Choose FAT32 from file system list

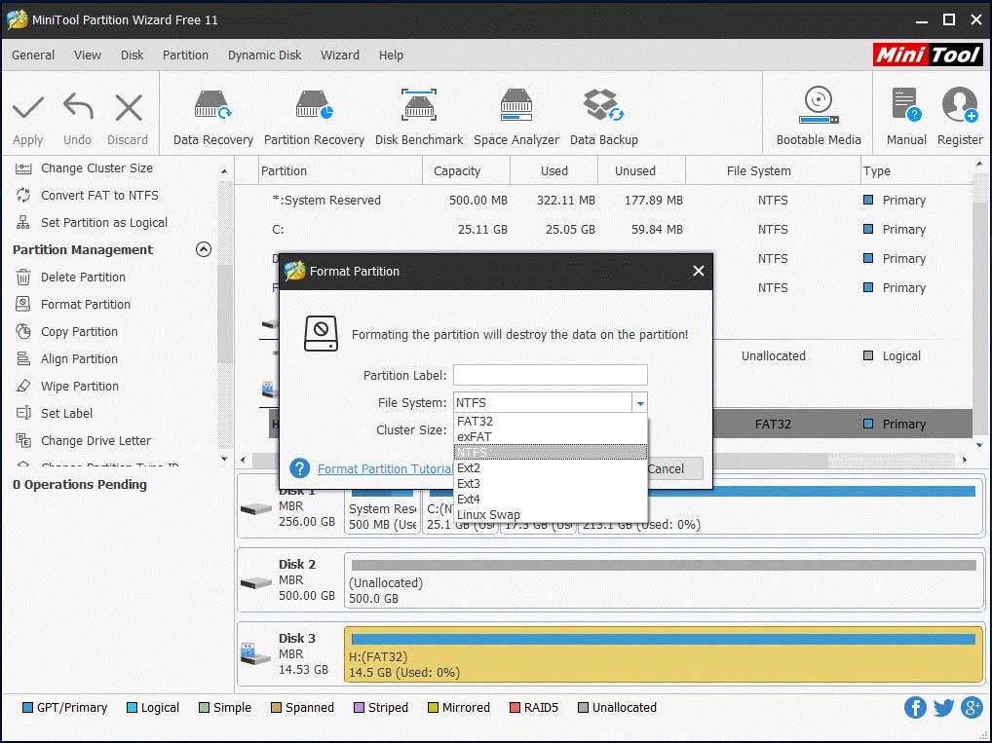pyautogui.click(x=551, y=421)
